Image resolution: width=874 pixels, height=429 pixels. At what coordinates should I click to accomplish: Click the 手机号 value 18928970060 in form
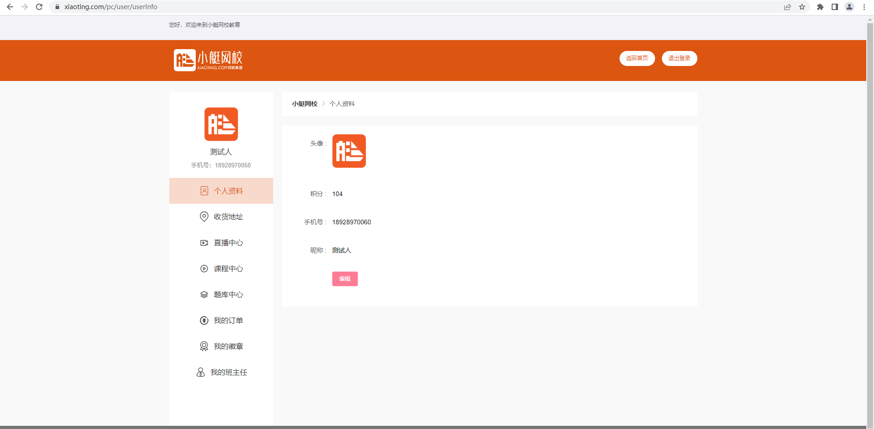point(351,222)
